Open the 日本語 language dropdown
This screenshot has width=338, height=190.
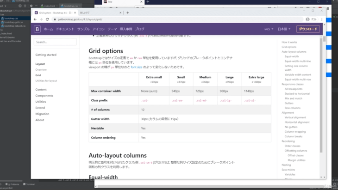click(x=284, y=29)
